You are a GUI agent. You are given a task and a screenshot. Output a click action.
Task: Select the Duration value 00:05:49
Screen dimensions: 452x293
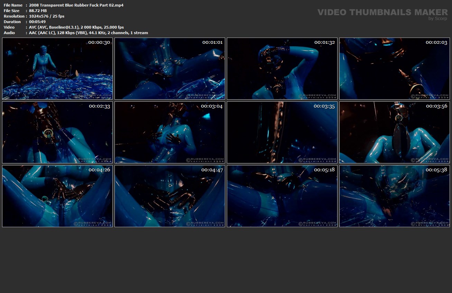37,22
